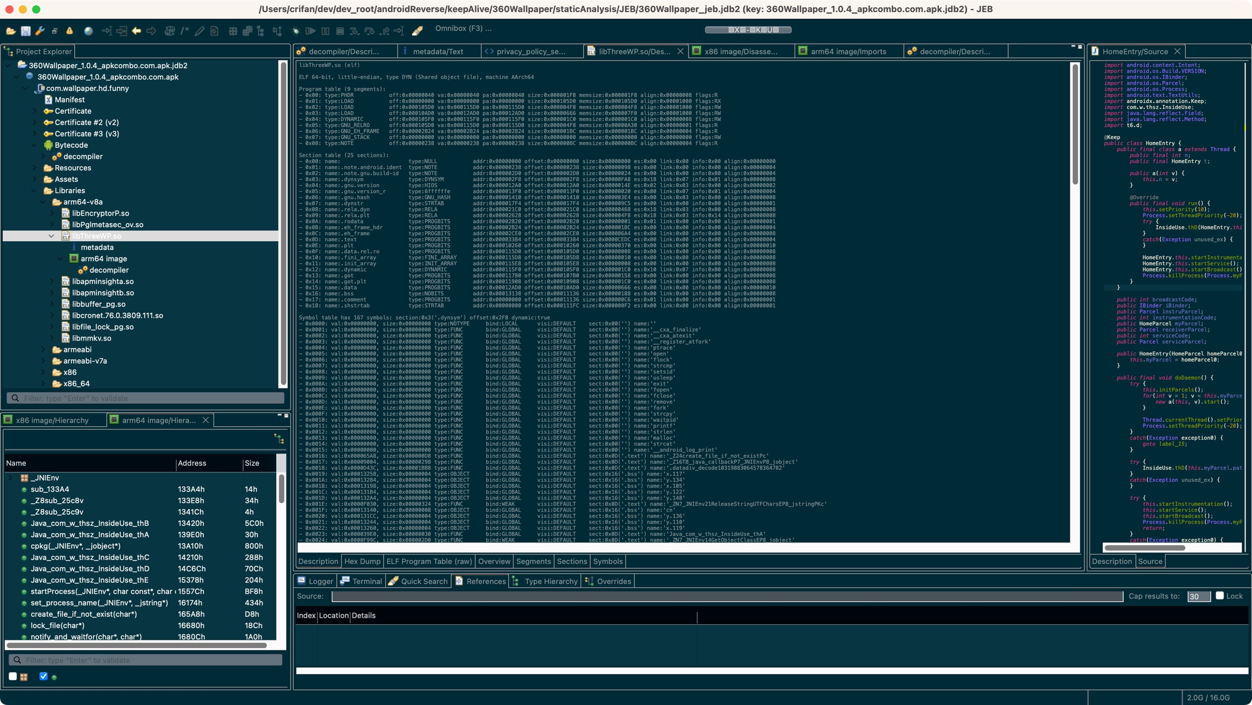
Task: Click the save floppy disk icon
Action: 25,31
